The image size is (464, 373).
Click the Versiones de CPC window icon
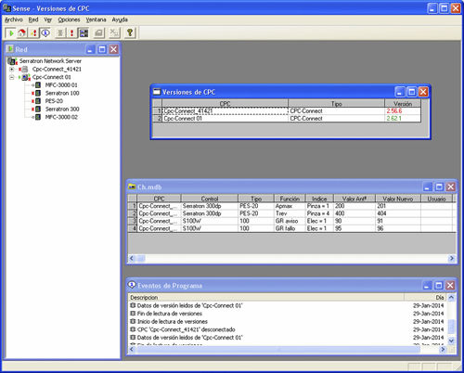point(157,92)
